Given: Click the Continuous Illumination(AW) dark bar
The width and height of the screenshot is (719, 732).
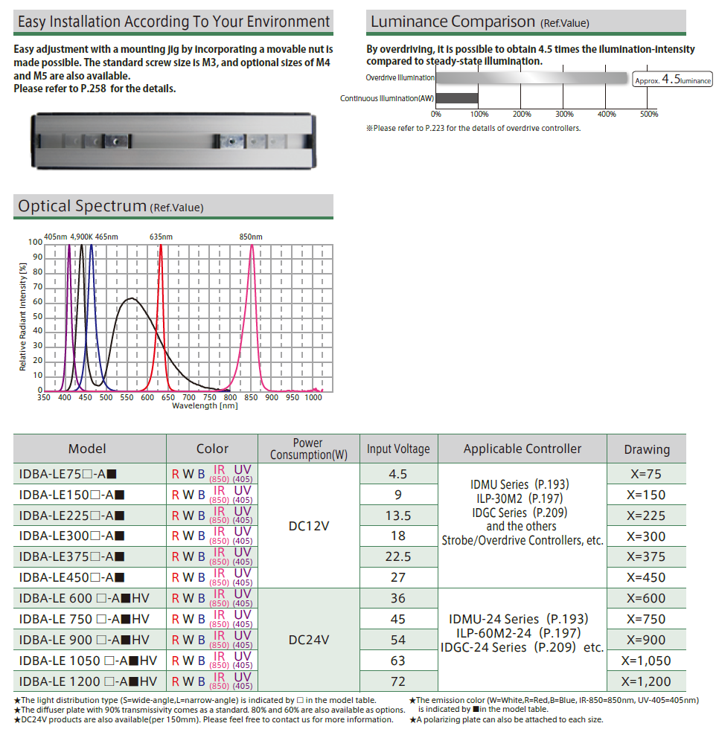Looking at the screenshot, I should pyautogui.click(x=457, y=98).
